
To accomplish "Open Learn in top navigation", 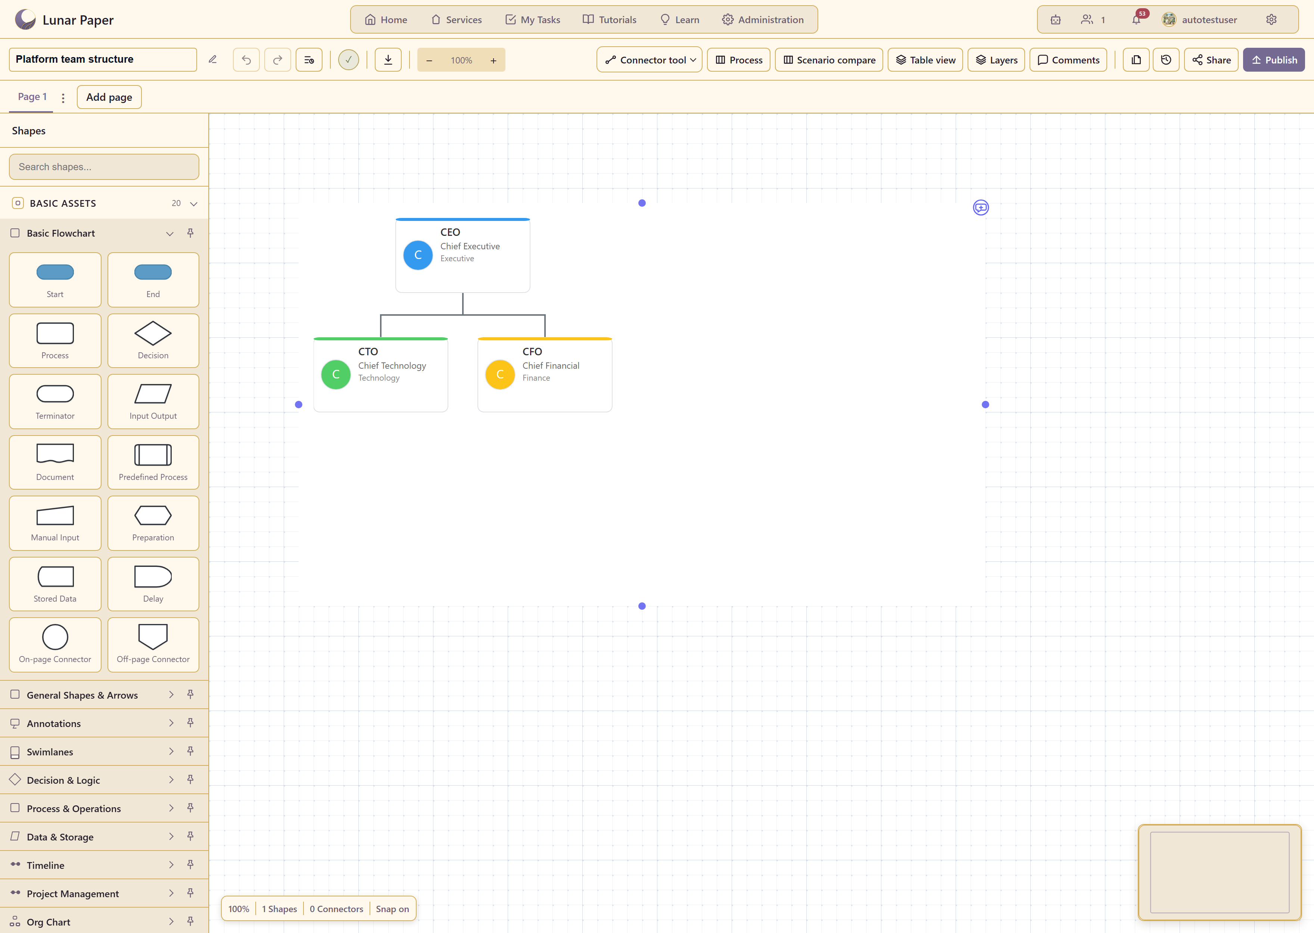I will click(x=680, y=19).
